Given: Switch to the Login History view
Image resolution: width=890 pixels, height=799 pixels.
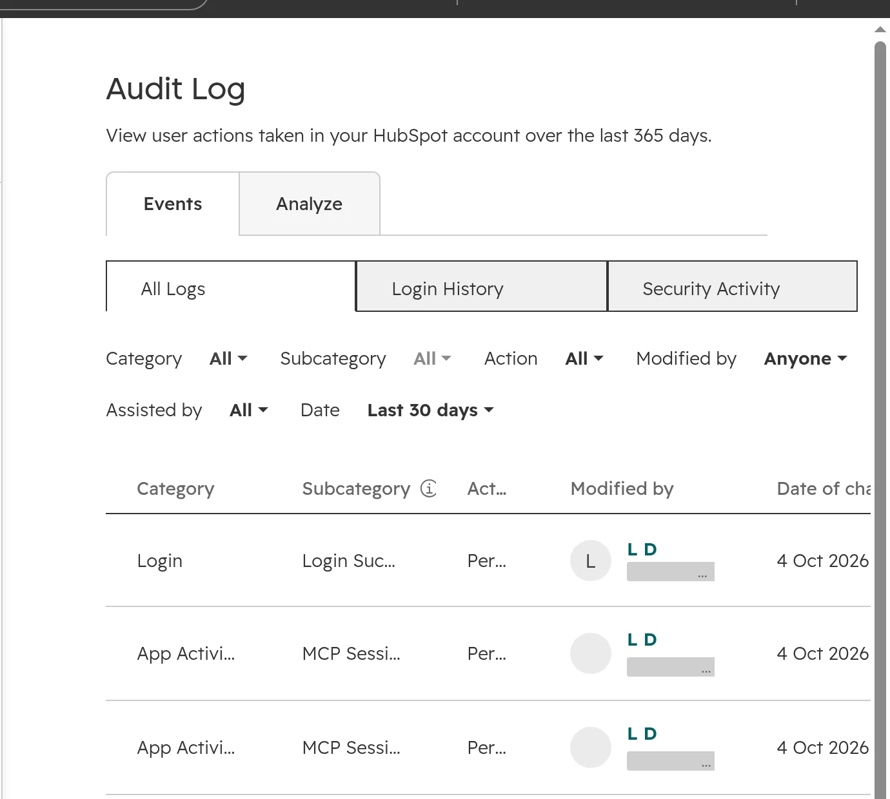Looking at the screenshot, I should click(482, 286).
